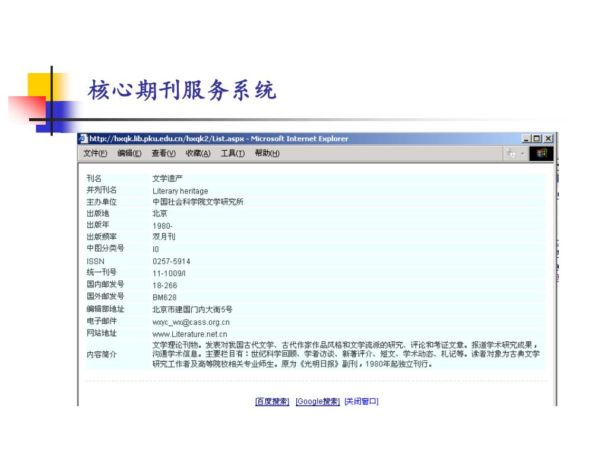Click the 百度搜索 link

click(x=272, y=401)
